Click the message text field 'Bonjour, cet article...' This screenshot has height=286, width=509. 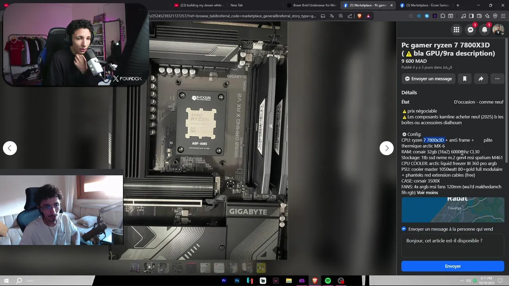coord(453,245)
